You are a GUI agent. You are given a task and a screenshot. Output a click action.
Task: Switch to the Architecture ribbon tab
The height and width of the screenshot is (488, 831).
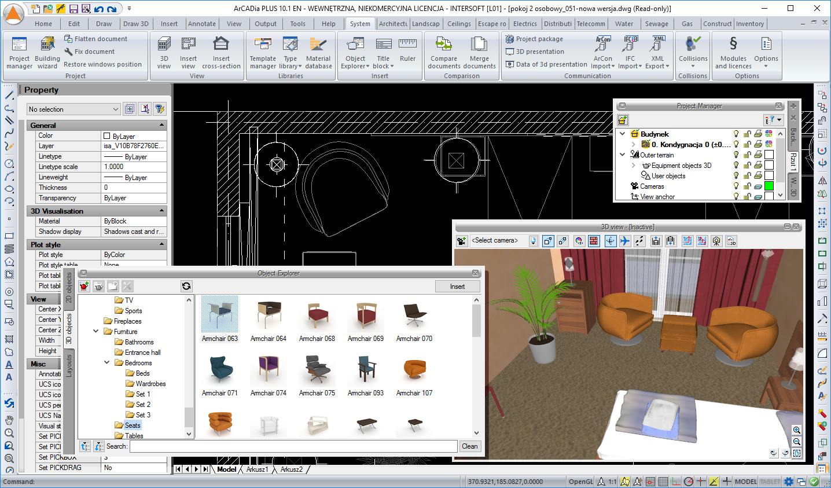tap(393, 24)
